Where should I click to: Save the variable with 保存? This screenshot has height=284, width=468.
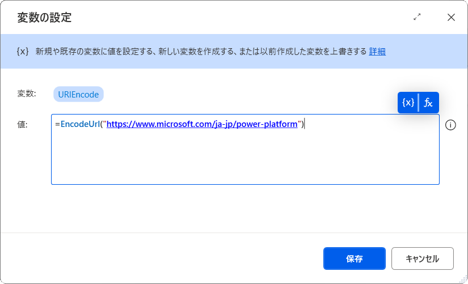pos(355,258)
